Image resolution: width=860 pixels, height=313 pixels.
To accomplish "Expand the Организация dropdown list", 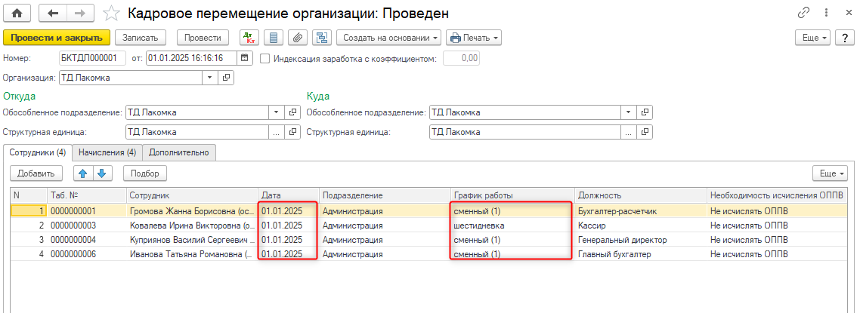I will tap(209, 77).
